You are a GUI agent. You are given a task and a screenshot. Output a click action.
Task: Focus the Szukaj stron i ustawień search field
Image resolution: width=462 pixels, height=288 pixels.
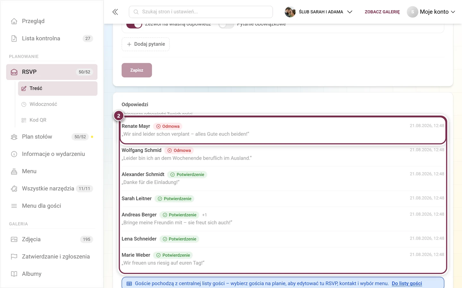point(201,12)
